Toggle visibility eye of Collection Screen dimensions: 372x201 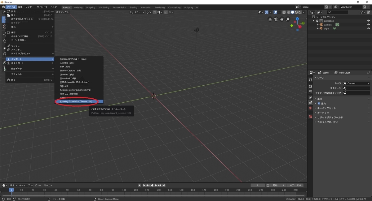(x=369, y=21)
